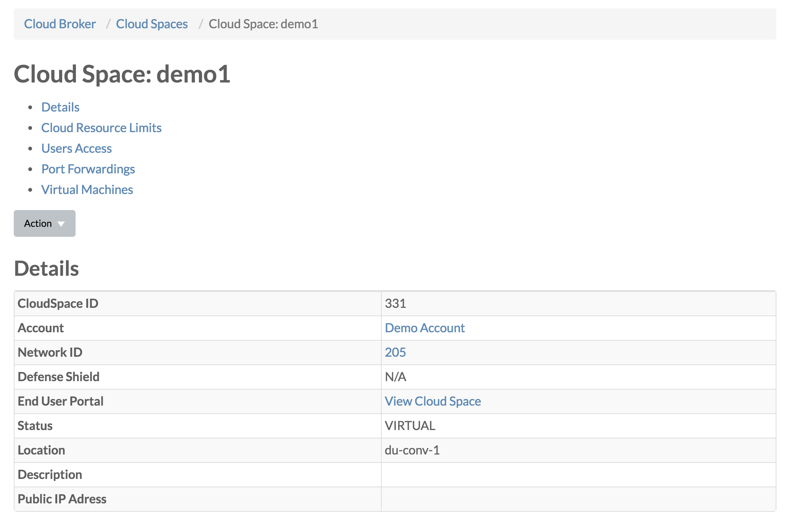Open Cloud Resource Limits link

[x=101, y=128]
